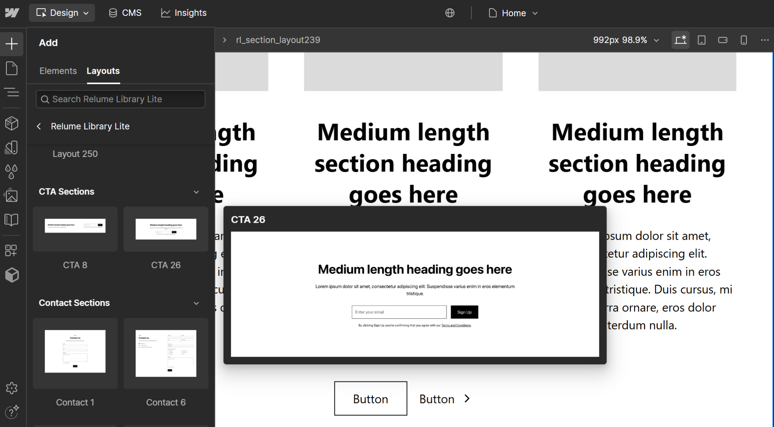The width and height of the screenshot is (774, 427).
Task: Open the Add elements plus panel
Action: coord(12,44)
